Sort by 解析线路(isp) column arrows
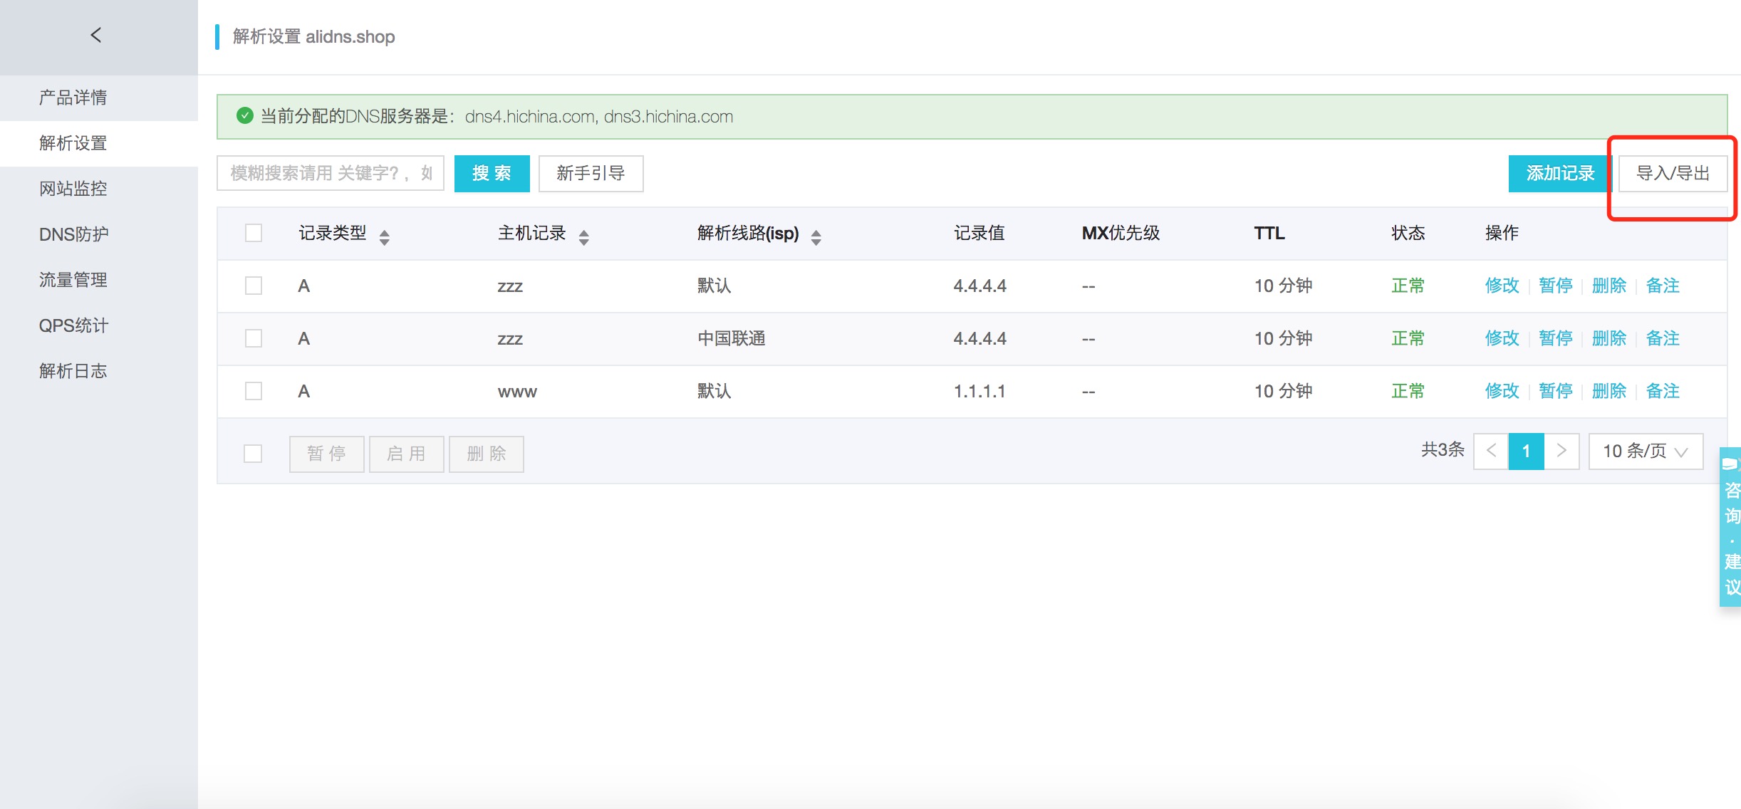This screenshot has width=1741, height=809. 816,236
